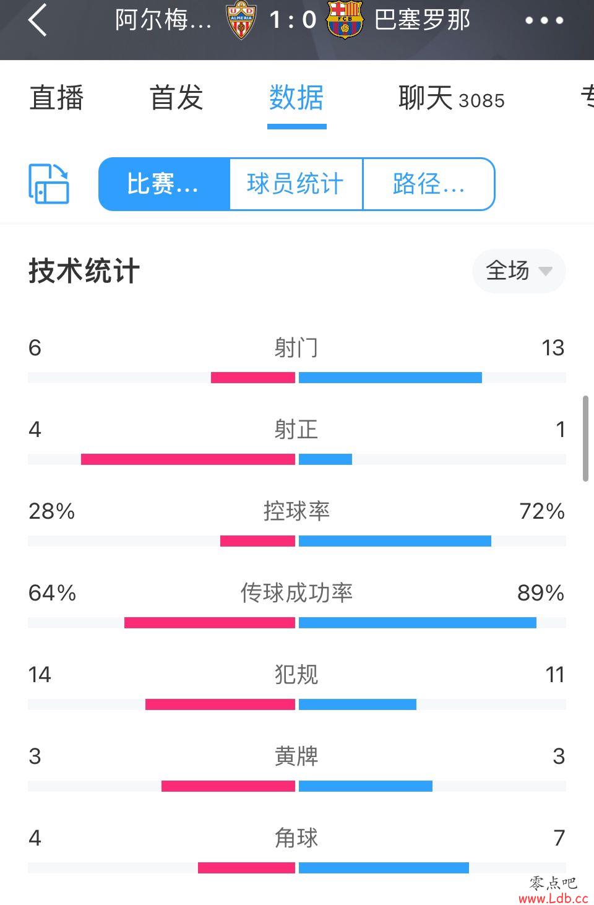
Task: Tap the FC Barcelona team crest
Action: pos(345,20)
